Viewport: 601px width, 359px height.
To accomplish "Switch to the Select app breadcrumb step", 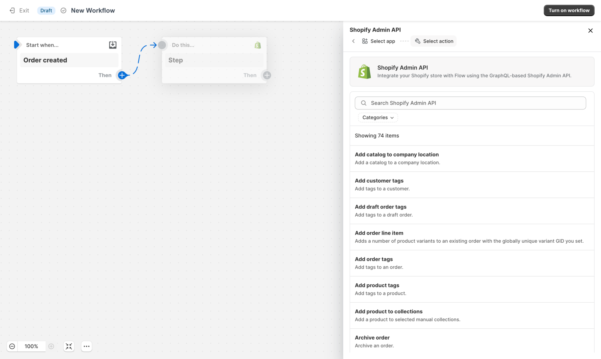I will click(x=378, y=41).
